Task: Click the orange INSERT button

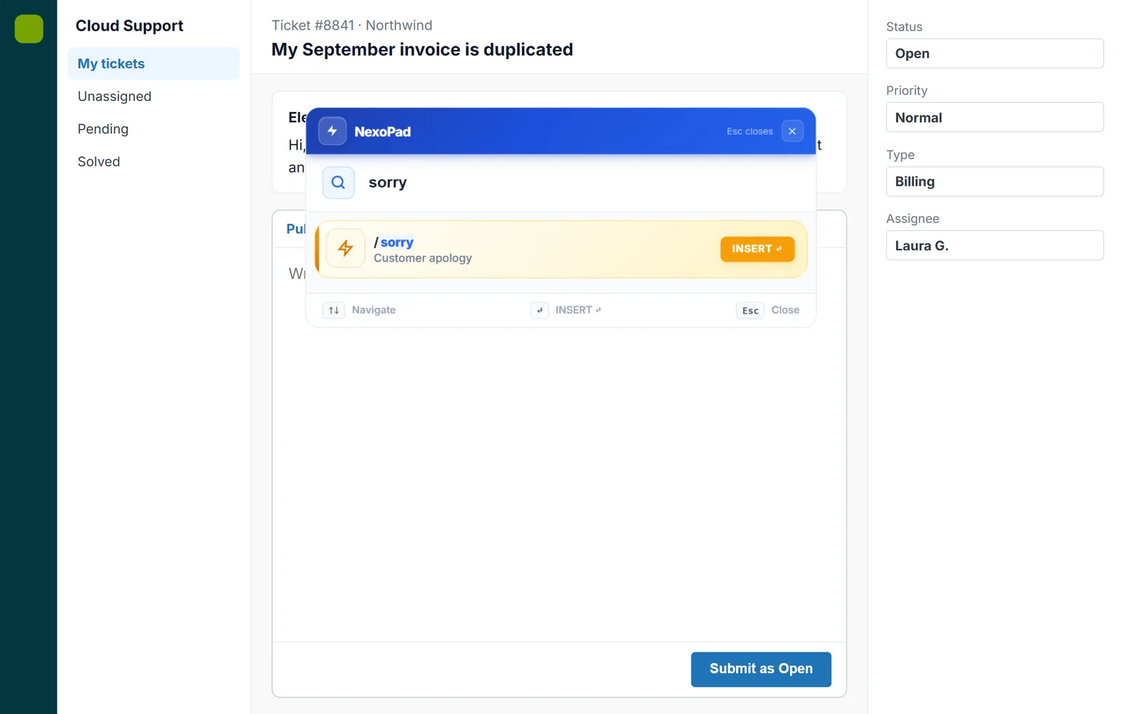Action: click(x=757, y=249)
